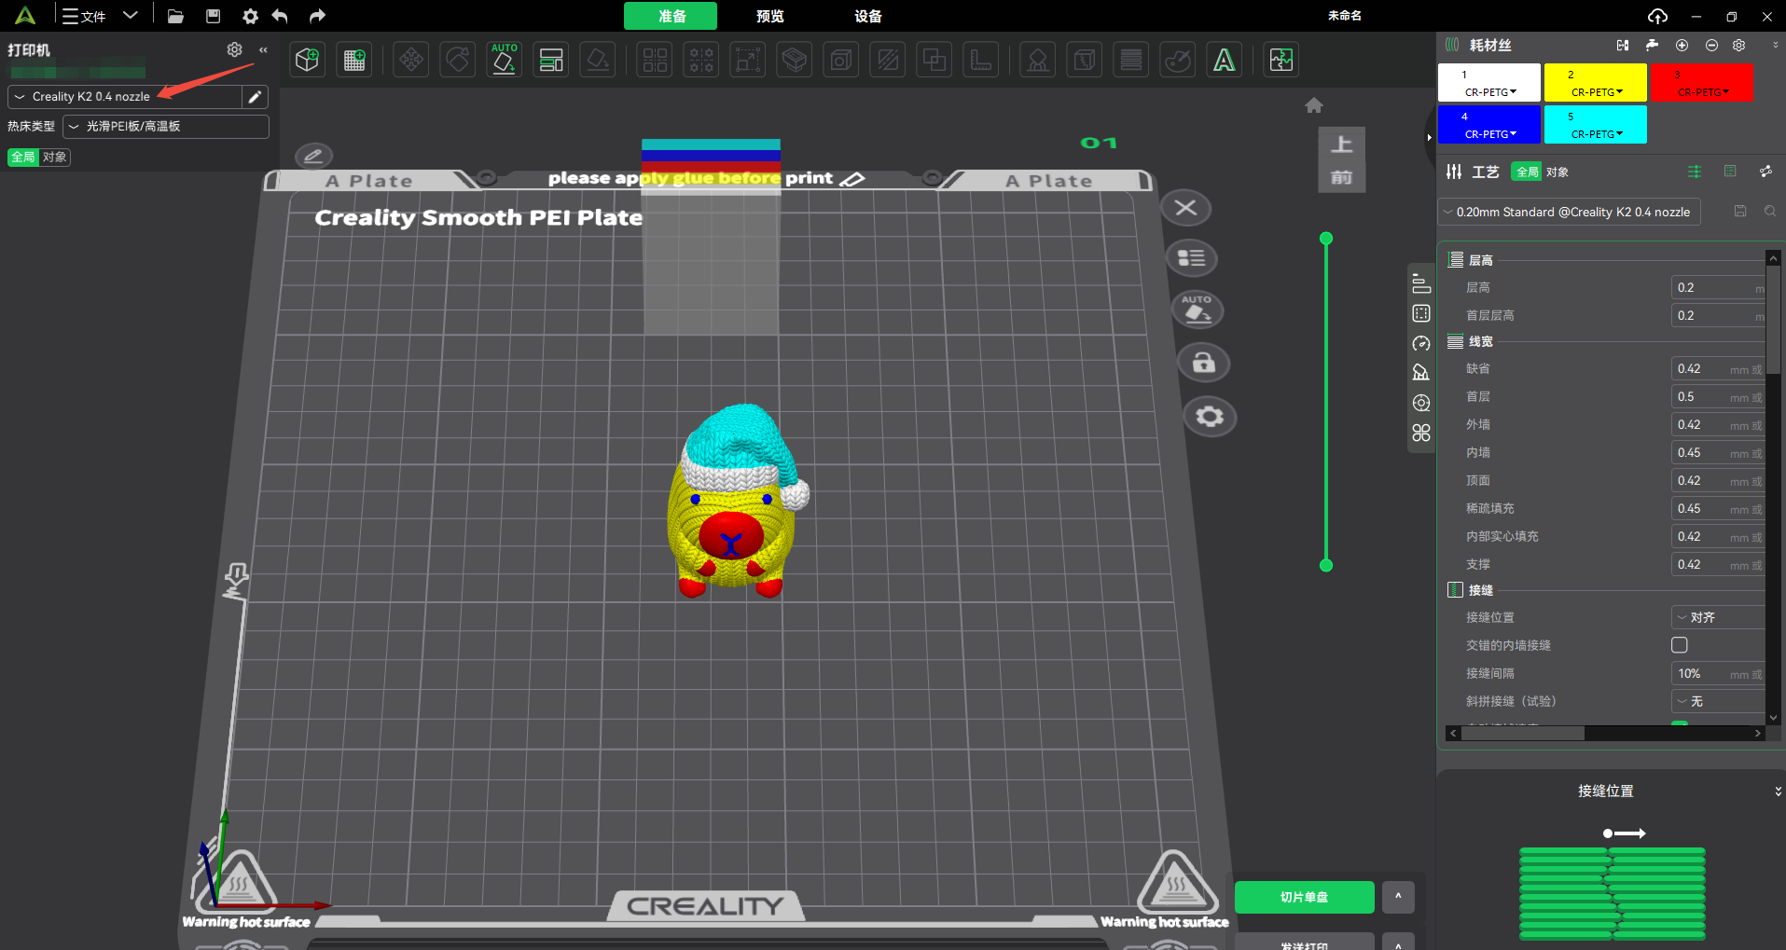Open filament 2 CR-PETG dropdown

[1596, 92]
